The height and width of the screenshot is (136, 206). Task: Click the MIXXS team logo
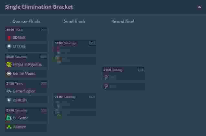pyautogui.click(x=9, y=47)
